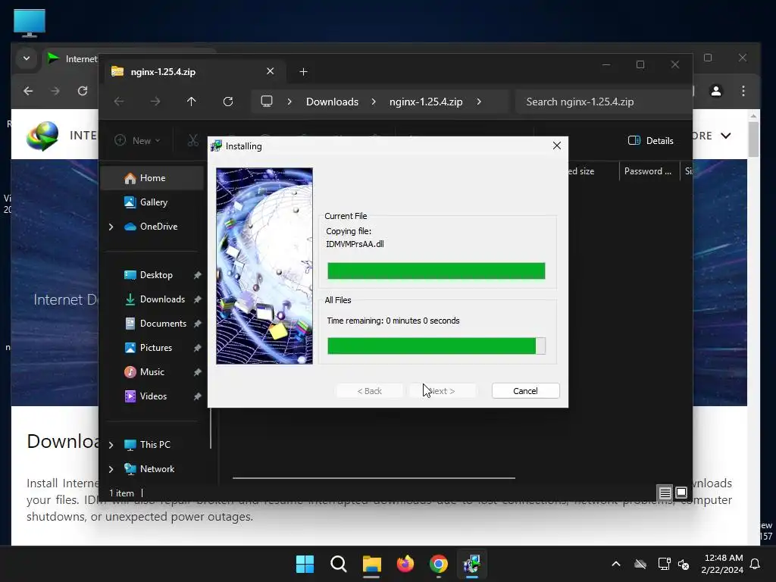Viewport: 776px width, 582px height.
Task: Open the desktop computer icon
Action: 30,23
